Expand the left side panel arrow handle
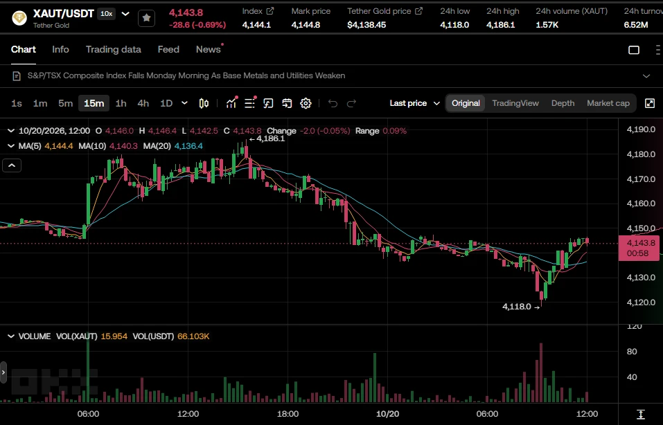This screenshot has width=663, height=425. point(3,372)
